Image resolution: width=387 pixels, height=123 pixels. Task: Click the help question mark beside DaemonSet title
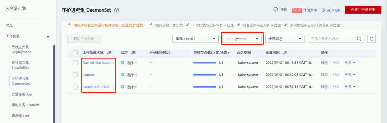117,10
